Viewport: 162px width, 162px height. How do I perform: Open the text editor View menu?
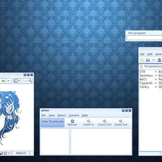(158, 54)
